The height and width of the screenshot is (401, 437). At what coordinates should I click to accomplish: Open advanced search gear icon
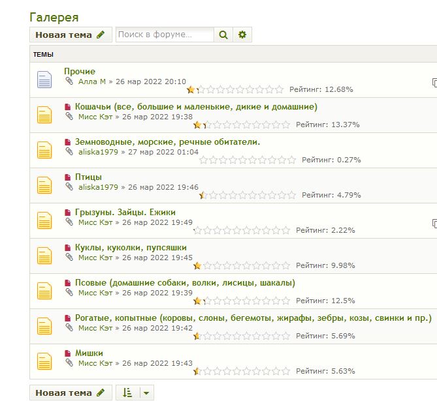click(x=242, y=35)
